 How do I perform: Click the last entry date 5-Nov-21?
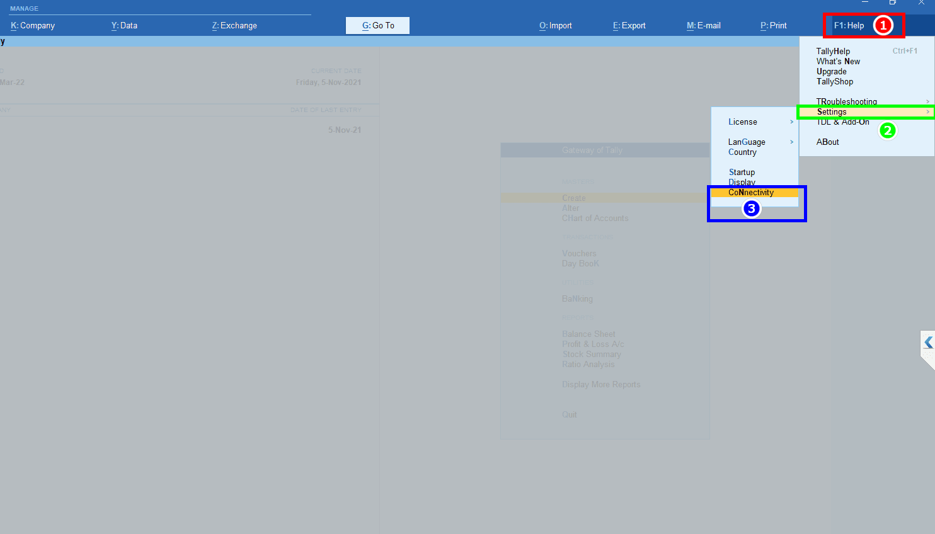(345, 130)
